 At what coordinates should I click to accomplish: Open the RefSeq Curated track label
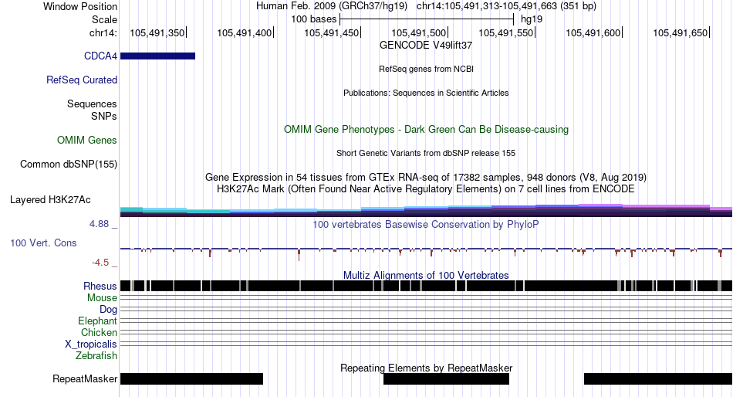82,80
